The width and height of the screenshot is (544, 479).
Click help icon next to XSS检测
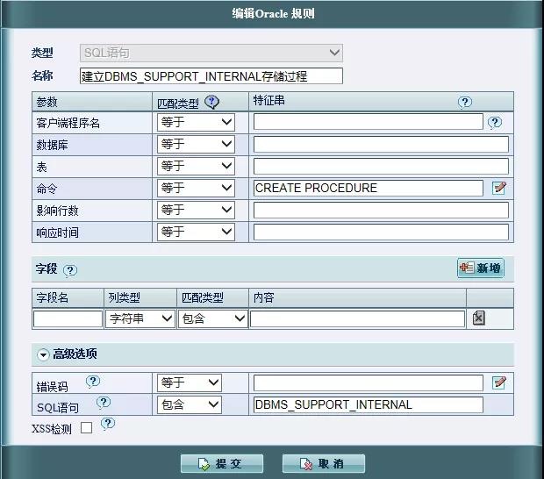[x=108, y=424]
